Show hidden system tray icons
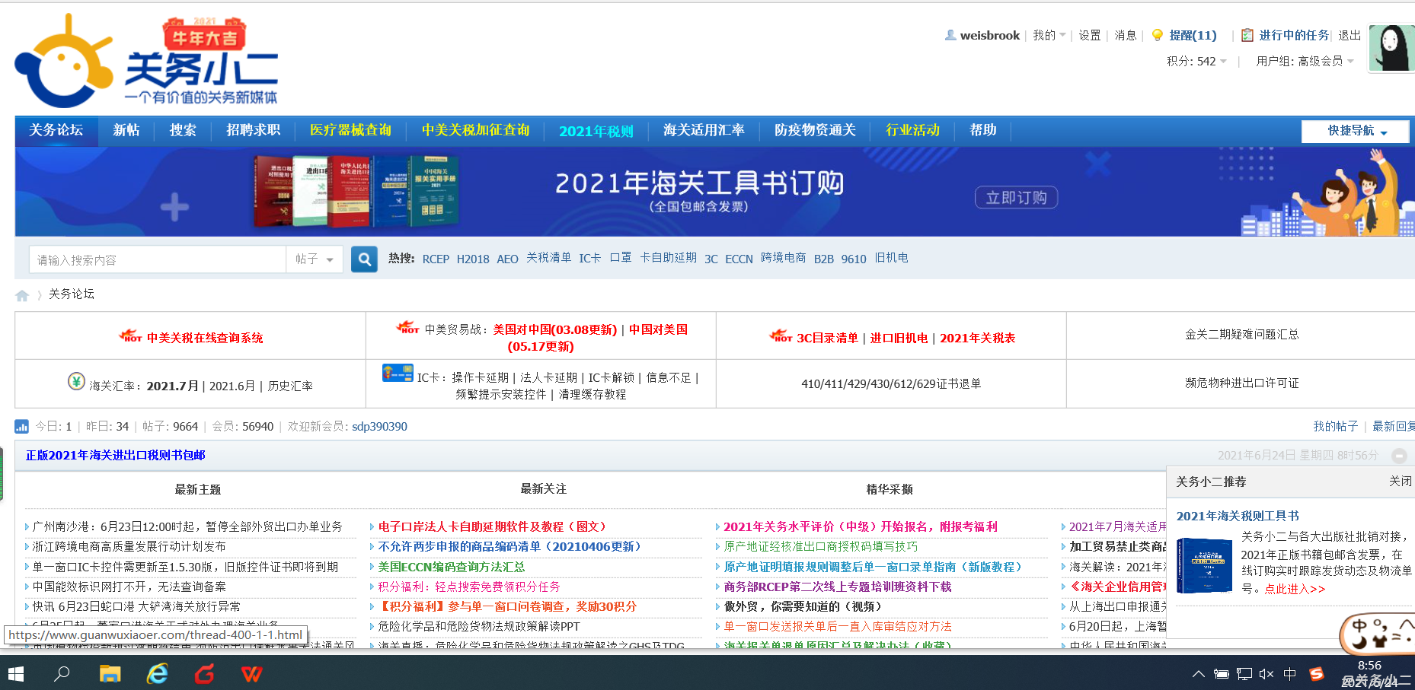The image size is (1415, 690). [x=1199, y=673]
